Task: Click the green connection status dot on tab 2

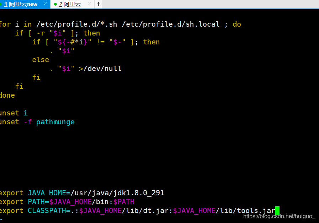Action: [55, 4]
